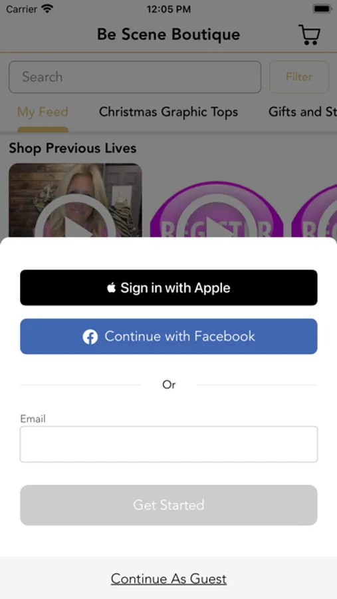Open the Gifts and St… tab
Image resolution: width=337 pixels, height=599 pixels.
(x=302, y=112)
